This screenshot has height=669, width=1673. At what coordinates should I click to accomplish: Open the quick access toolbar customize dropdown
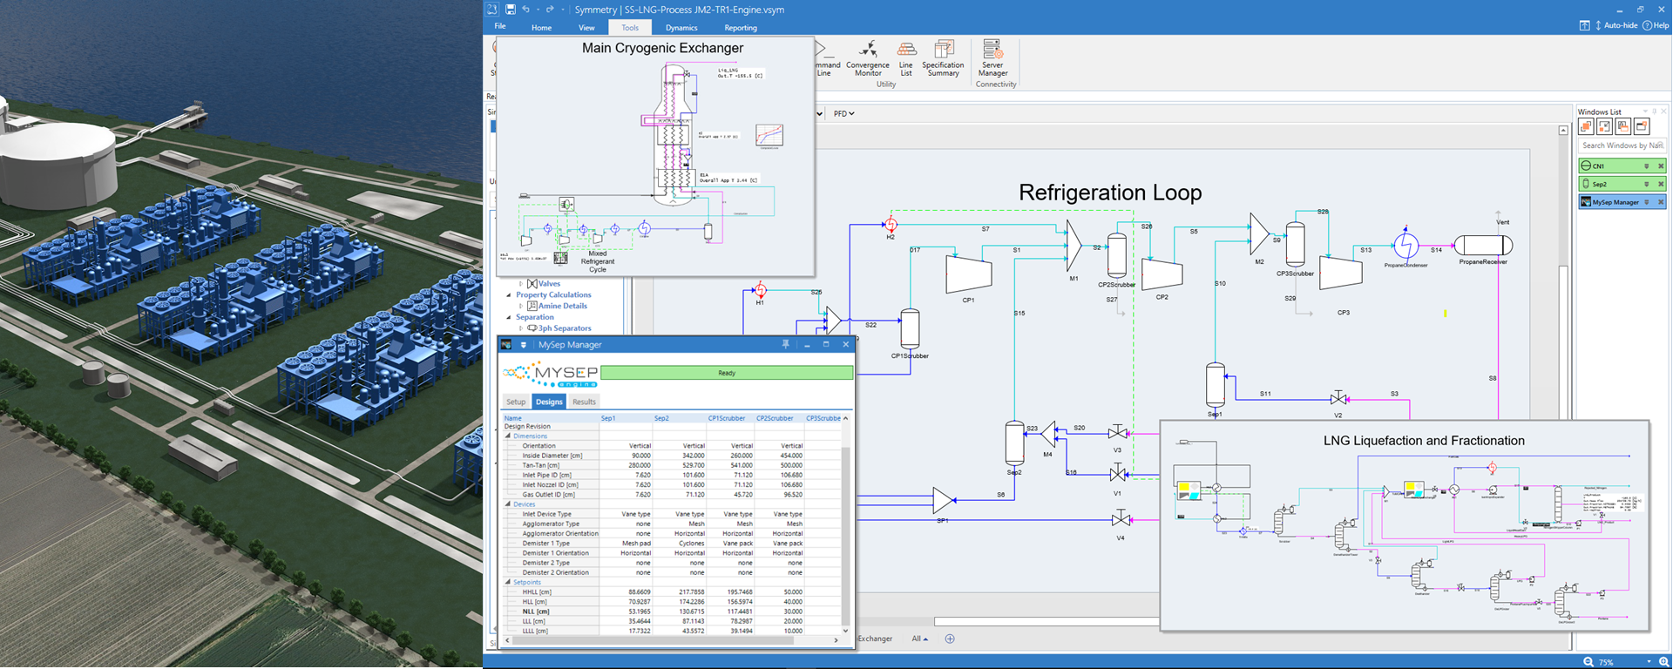pyautogui.click(x=563, y=10)
